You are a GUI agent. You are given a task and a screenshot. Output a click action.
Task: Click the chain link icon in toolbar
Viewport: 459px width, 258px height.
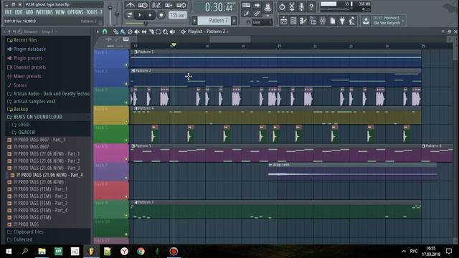point(257,13)
